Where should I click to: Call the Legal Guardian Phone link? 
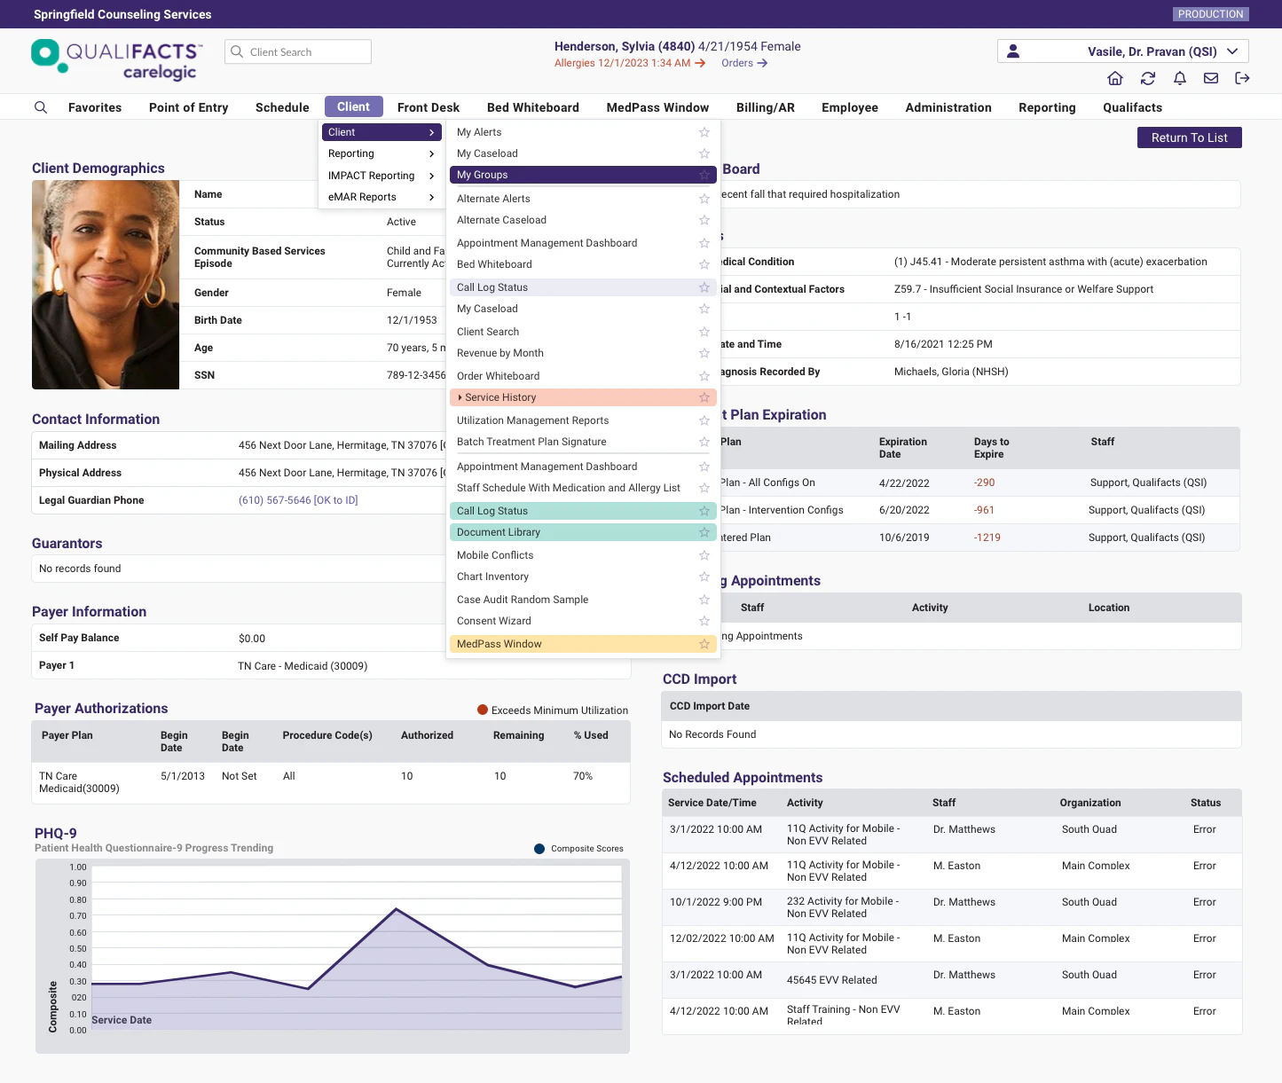click(x=298, y=499)
